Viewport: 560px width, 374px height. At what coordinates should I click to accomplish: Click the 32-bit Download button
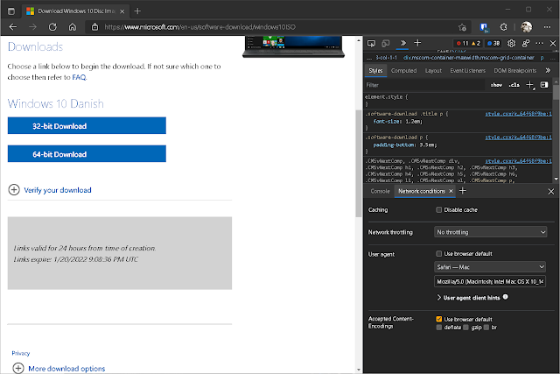[87, 125]
